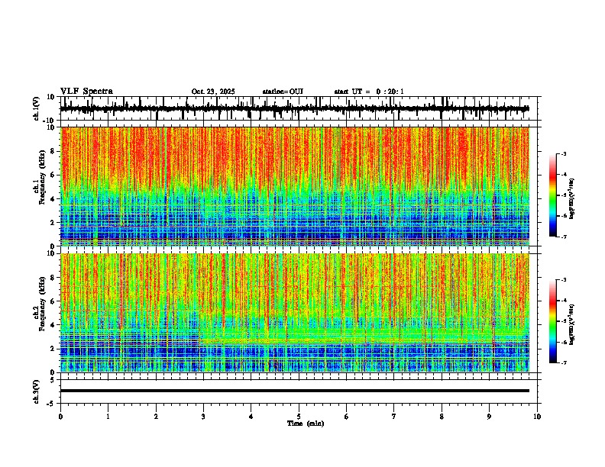605x467 pixels.
Task: Click the flat black ch.3 trace line
Action: [295, 391]
